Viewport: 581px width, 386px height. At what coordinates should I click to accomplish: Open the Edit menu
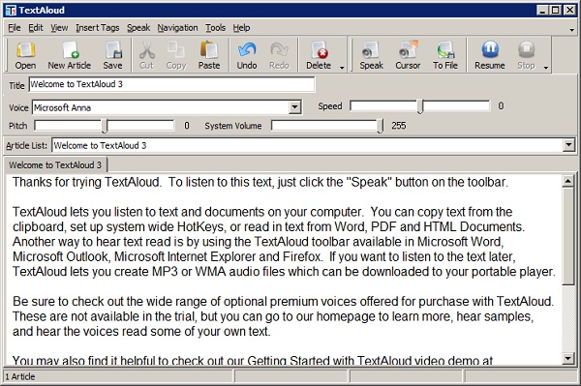(x=36, y=28)
